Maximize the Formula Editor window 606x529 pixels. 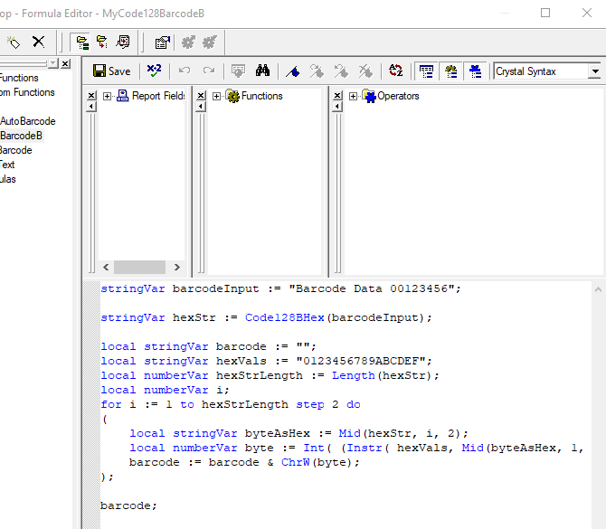click(545, 14)
